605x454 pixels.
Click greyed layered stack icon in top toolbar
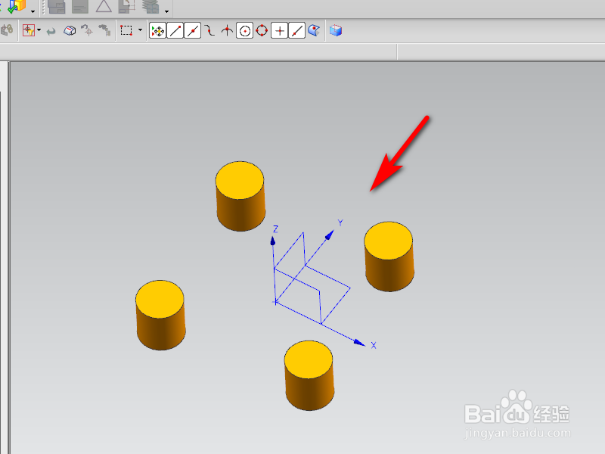coord(150,7)
